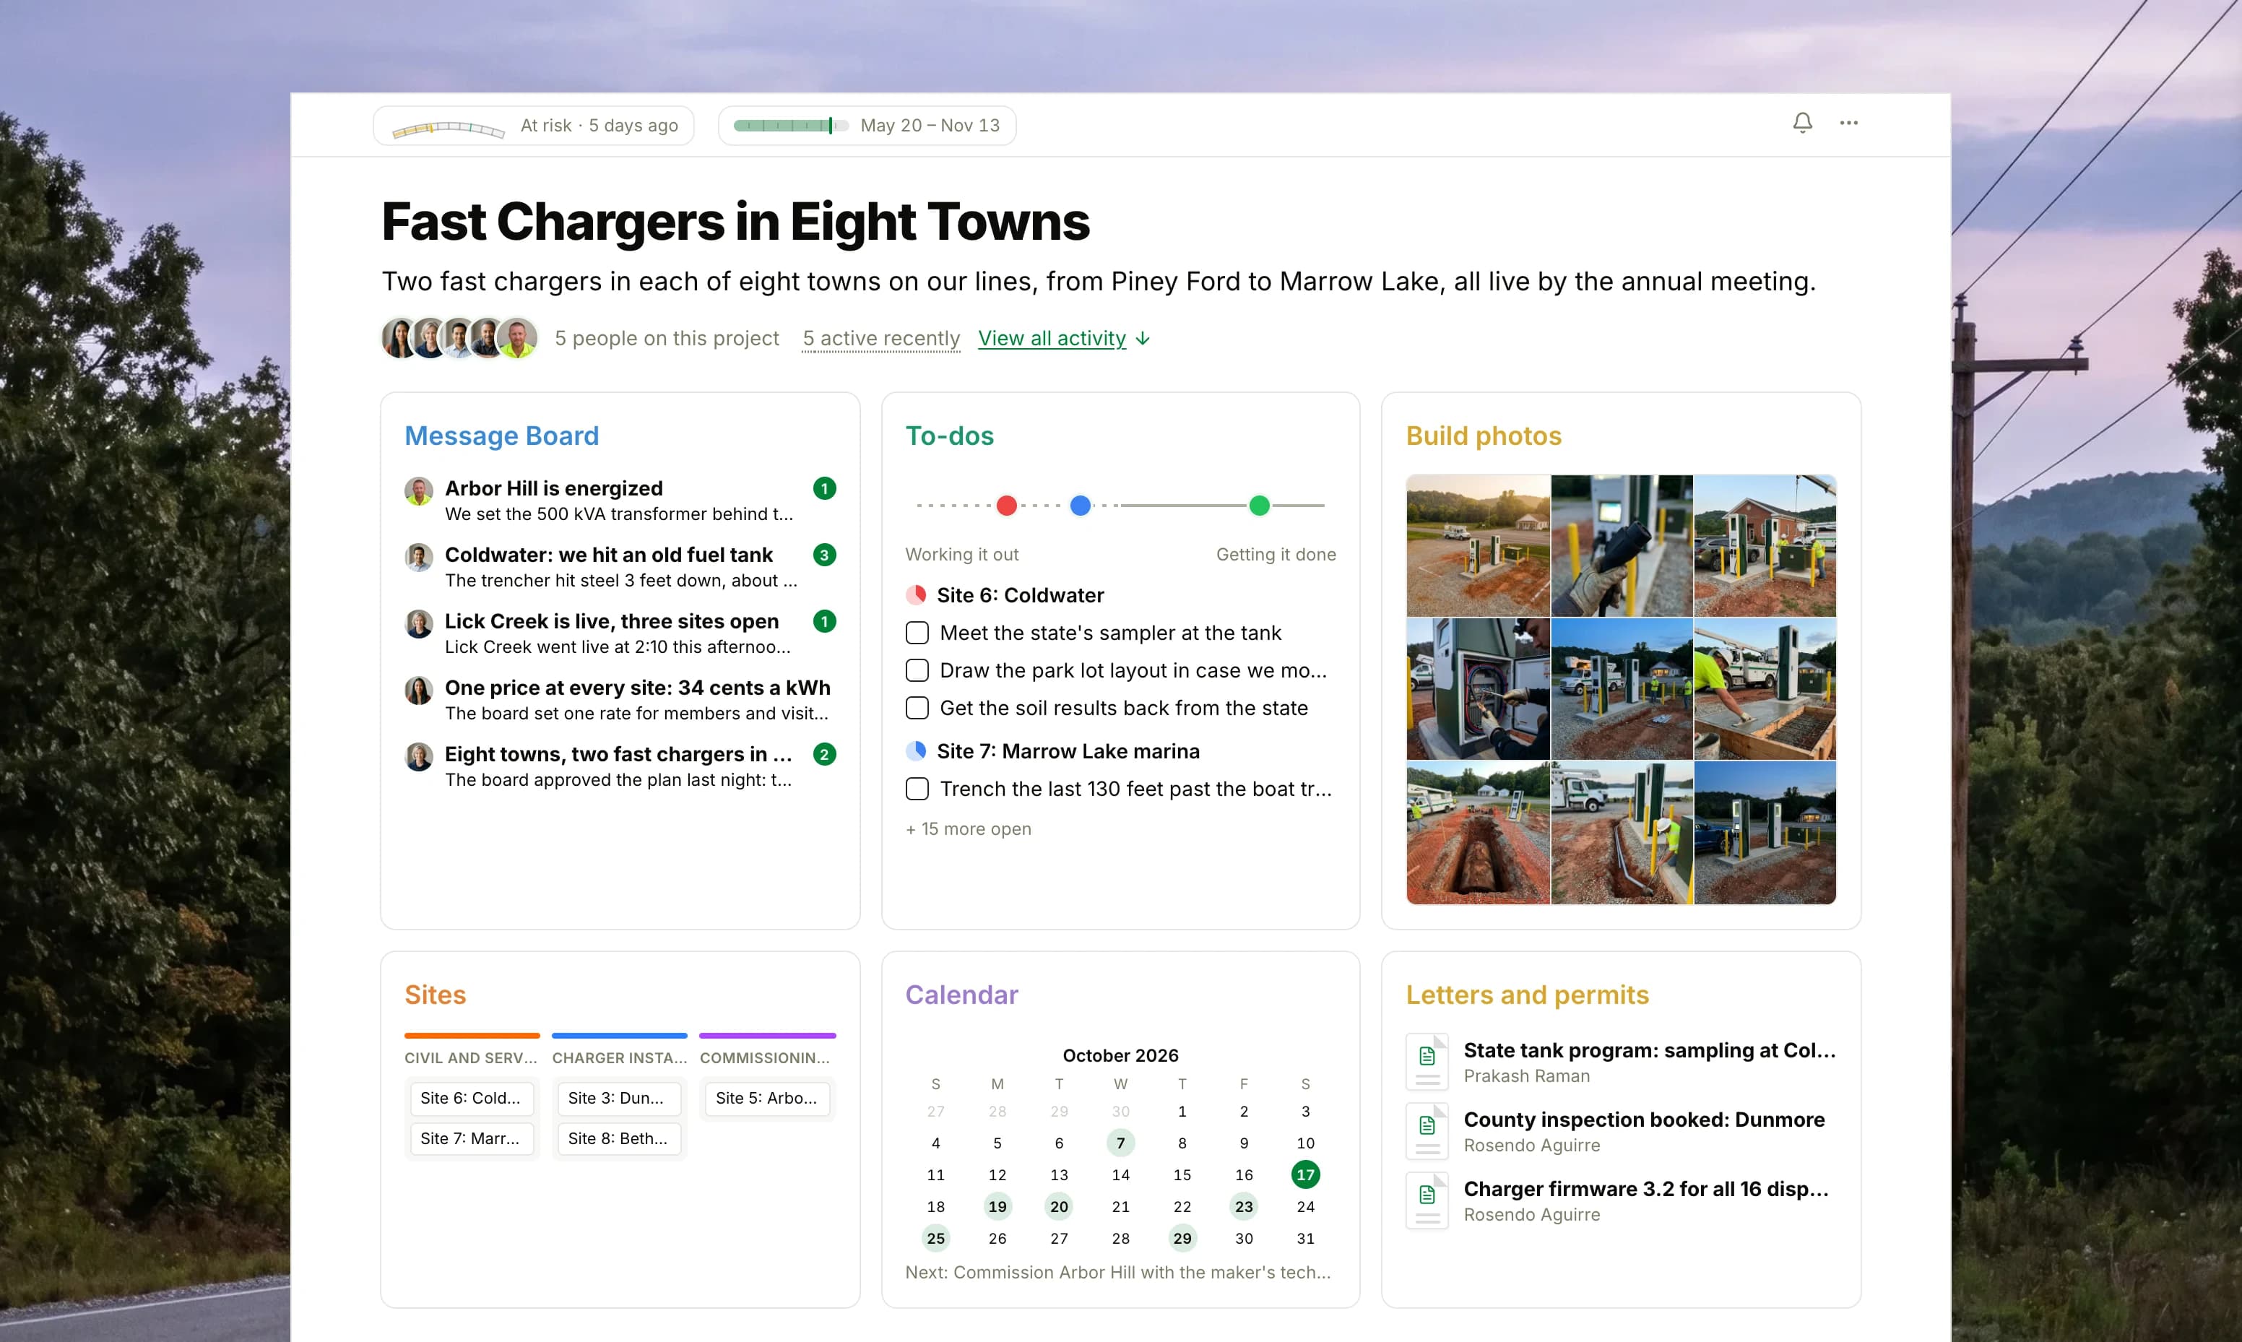Image resolution: width=2242 pixels, height=1342 pixels.
Task: Select the green dot on the hill chart
Action: 1259,506
